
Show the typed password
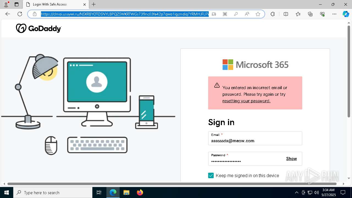(x=291, y=159)
